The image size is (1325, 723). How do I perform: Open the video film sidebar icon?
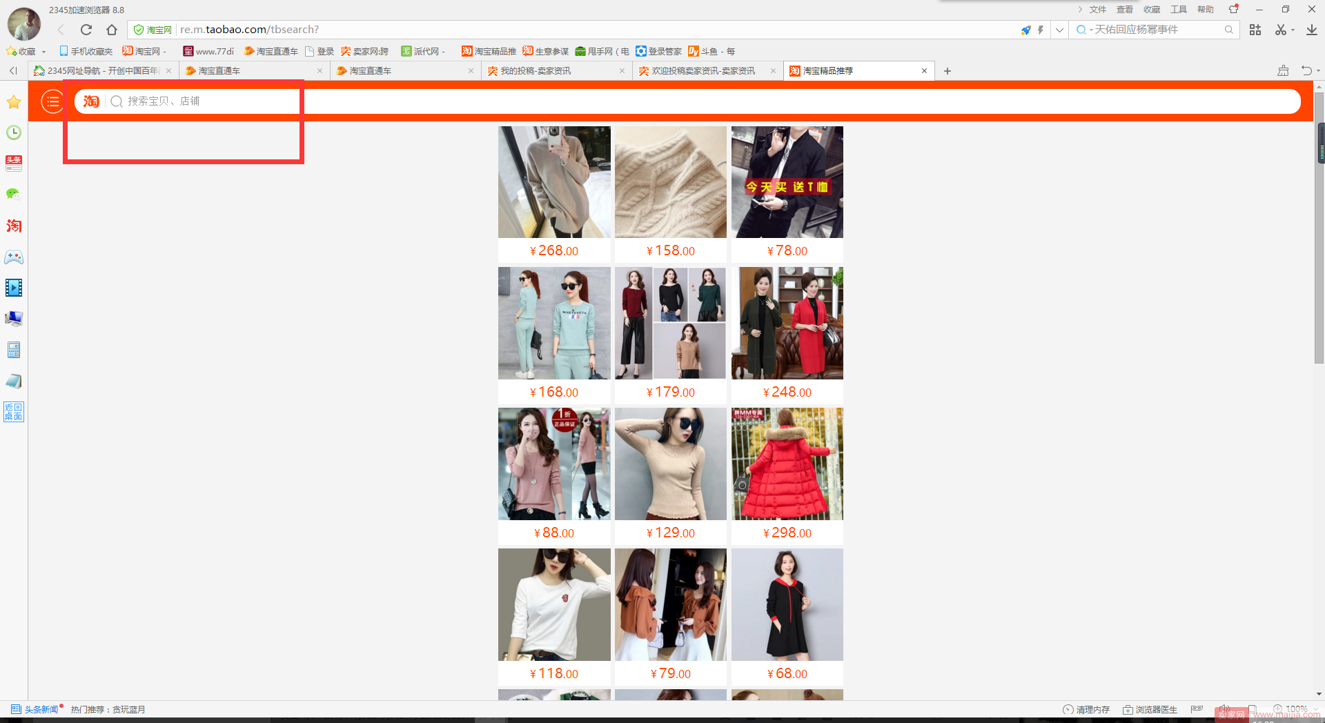click(14, 288)
